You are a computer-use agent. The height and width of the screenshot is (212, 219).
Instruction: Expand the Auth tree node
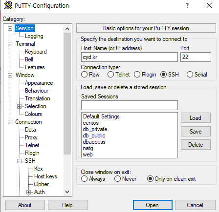pos(28,193)
